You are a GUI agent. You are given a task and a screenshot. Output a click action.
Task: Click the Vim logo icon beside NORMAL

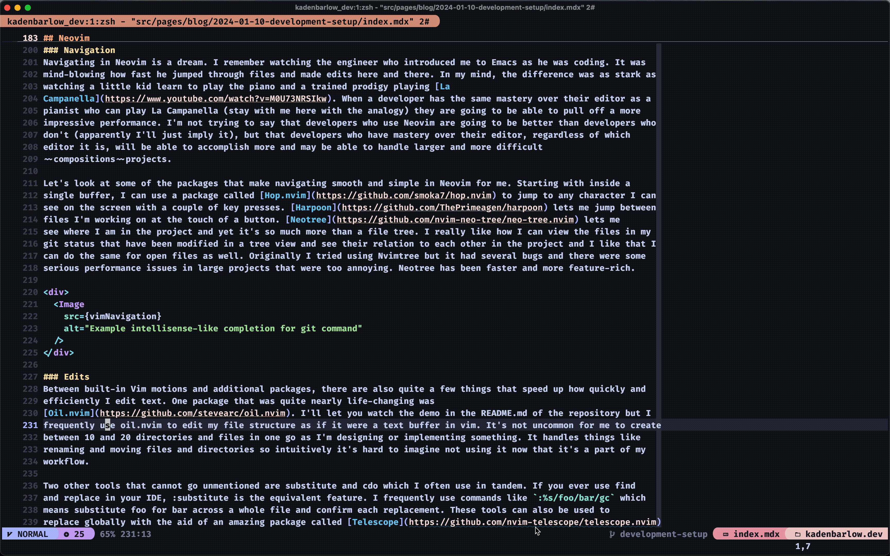coord(10,534)
